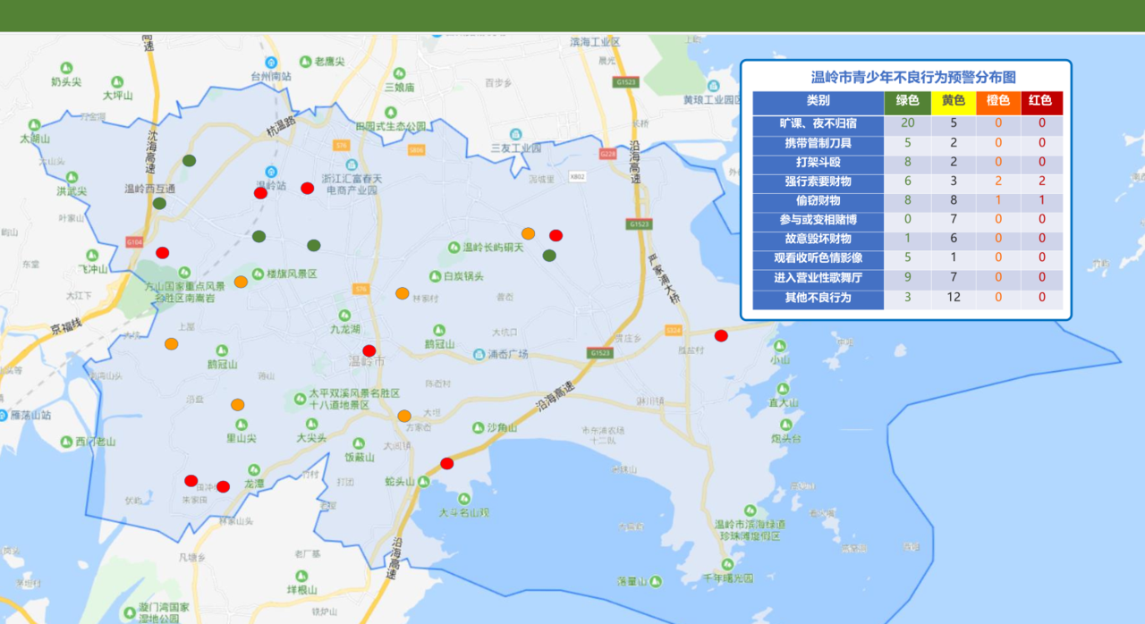Click the 浦岙广场 plaza icon

point(479,354)
